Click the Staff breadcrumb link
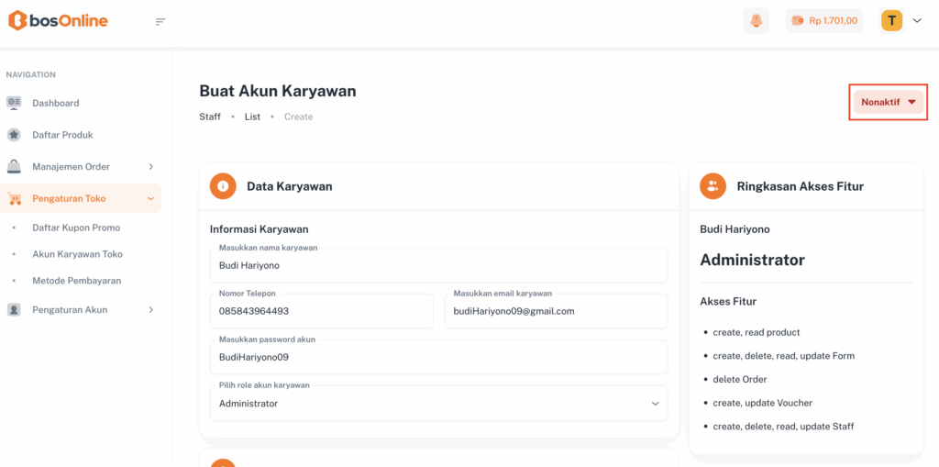939x467 pixels. (x=210, y=117)
